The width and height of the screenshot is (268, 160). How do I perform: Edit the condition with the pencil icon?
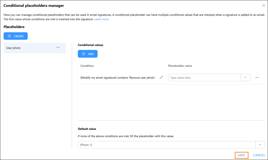161,77
